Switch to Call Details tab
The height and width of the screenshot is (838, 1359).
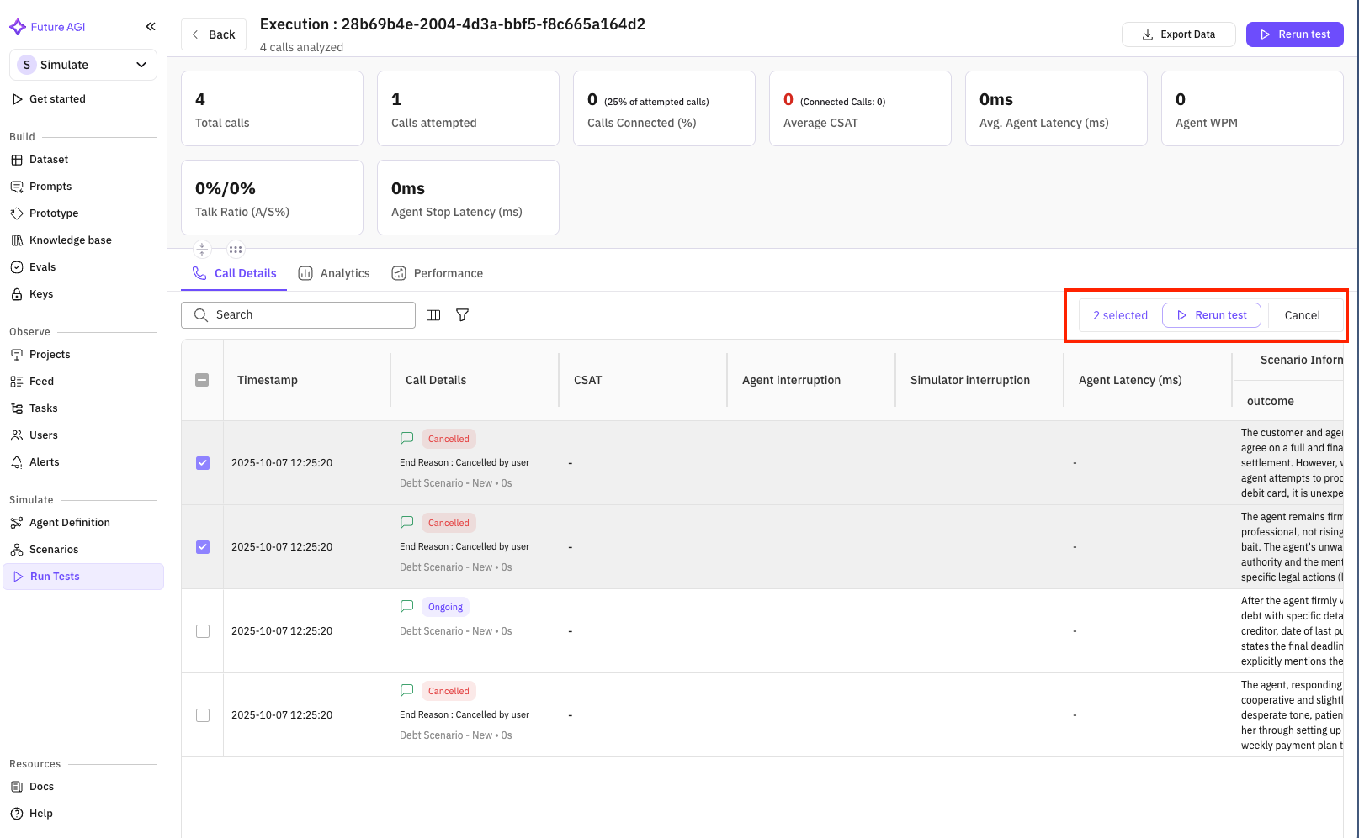pos(234,273)
